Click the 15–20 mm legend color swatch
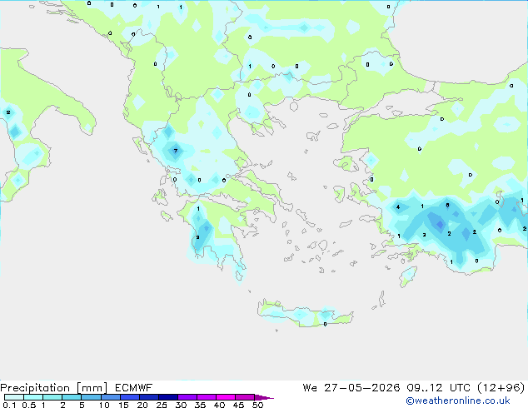The height and width of the screenshot is (408, 528). click(129, 397)
